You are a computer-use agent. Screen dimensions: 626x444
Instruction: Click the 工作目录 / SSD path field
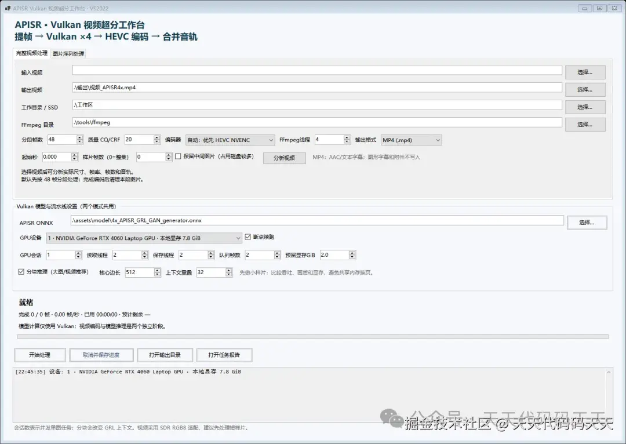tap(317, 105)
